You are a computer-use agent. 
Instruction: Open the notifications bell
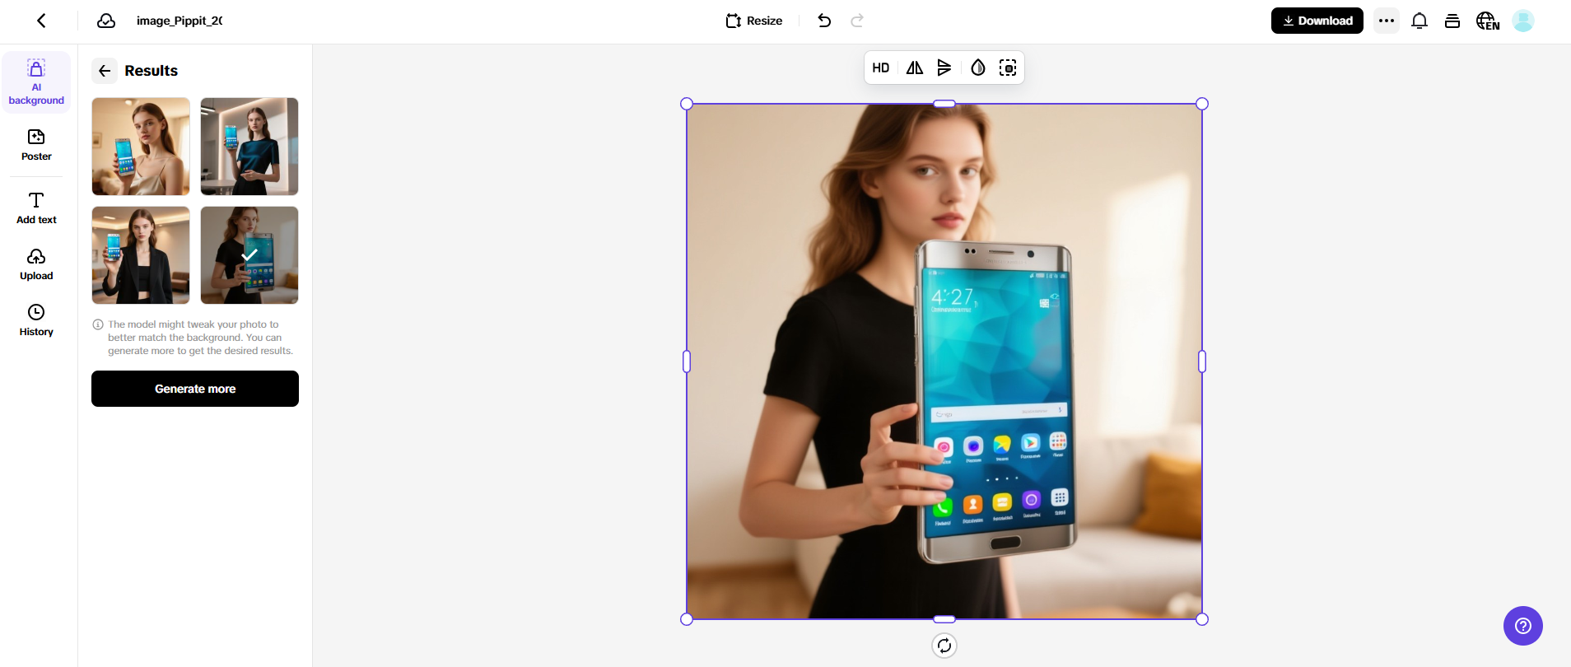click(1419, 21)
